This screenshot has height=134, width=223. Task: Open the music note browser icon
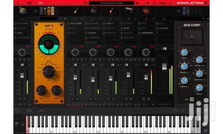pyautogui.click(x=18, y=3)
